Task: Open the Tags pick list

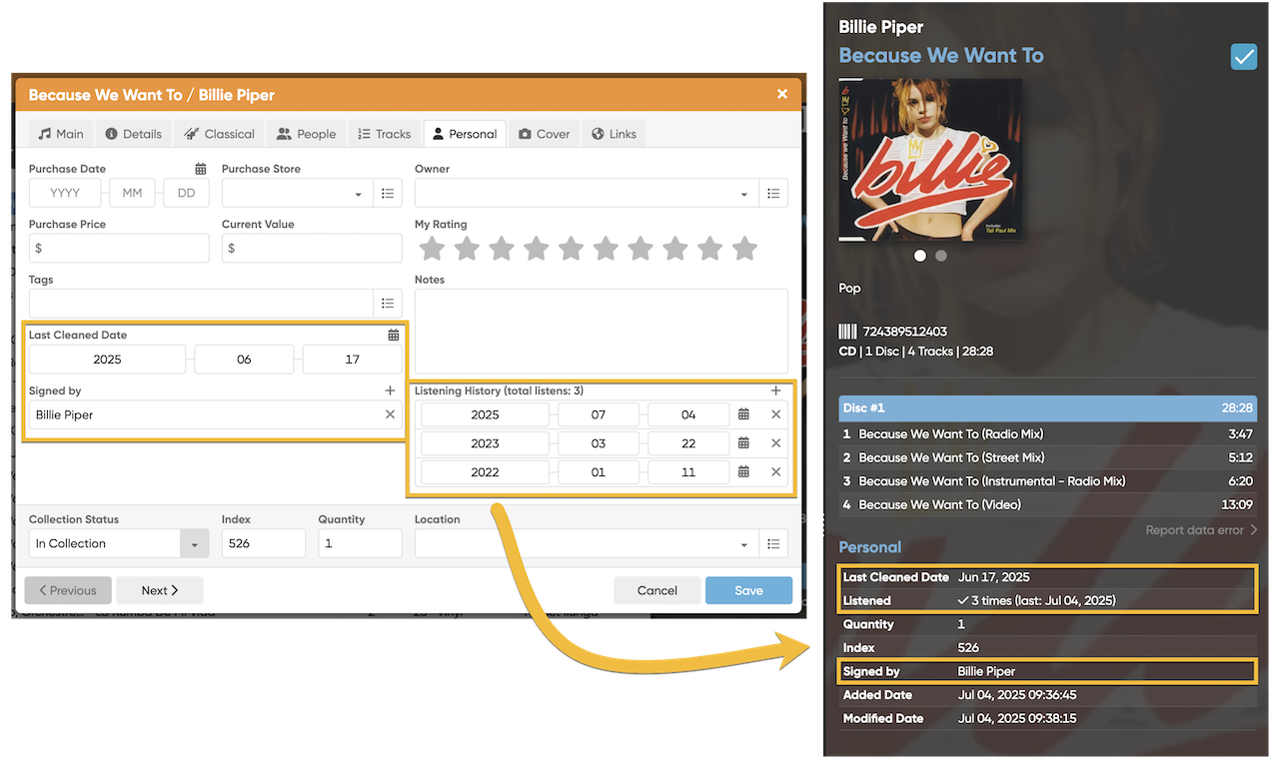Action: [x=388, y=305]
